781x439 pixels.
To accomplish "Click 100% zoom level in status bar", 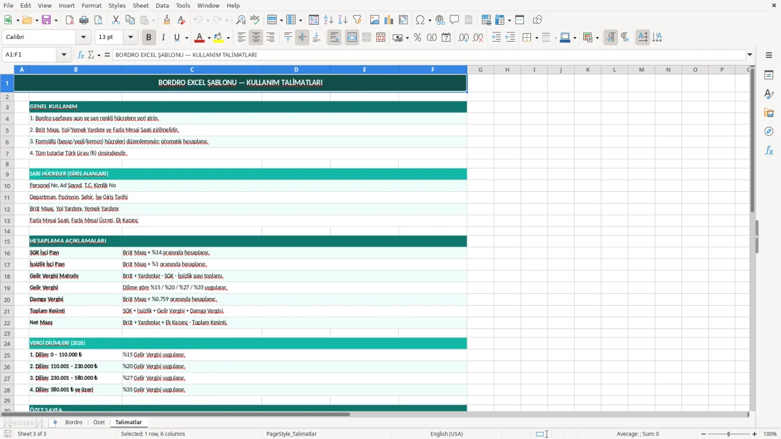I will click(x=770, y=434).
